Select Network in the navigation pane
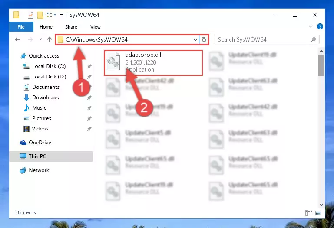Screen dimensions: 334x228 coord(39,170)
